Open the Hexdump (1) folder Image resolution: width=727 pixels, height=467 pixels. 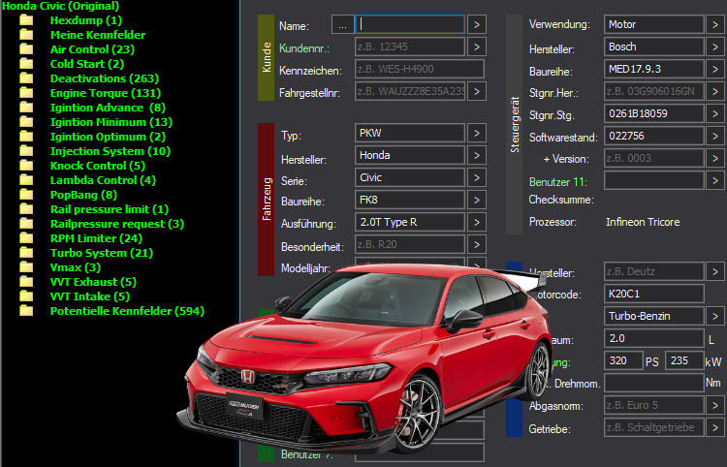85,20
